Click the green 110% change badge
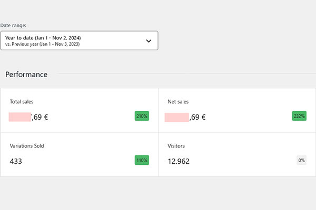This screenshot has height=210, width=316. (142, 160)
